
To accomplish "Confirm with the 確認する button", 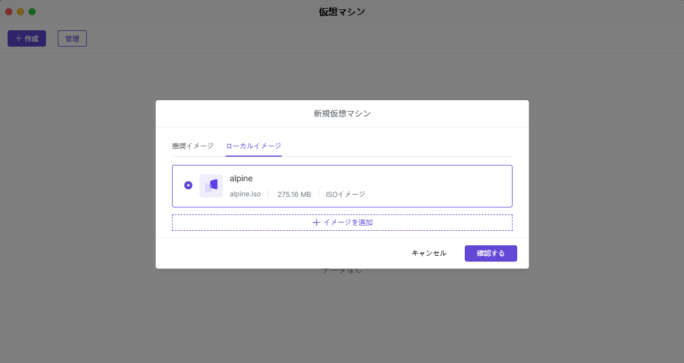I will point(490,253).
